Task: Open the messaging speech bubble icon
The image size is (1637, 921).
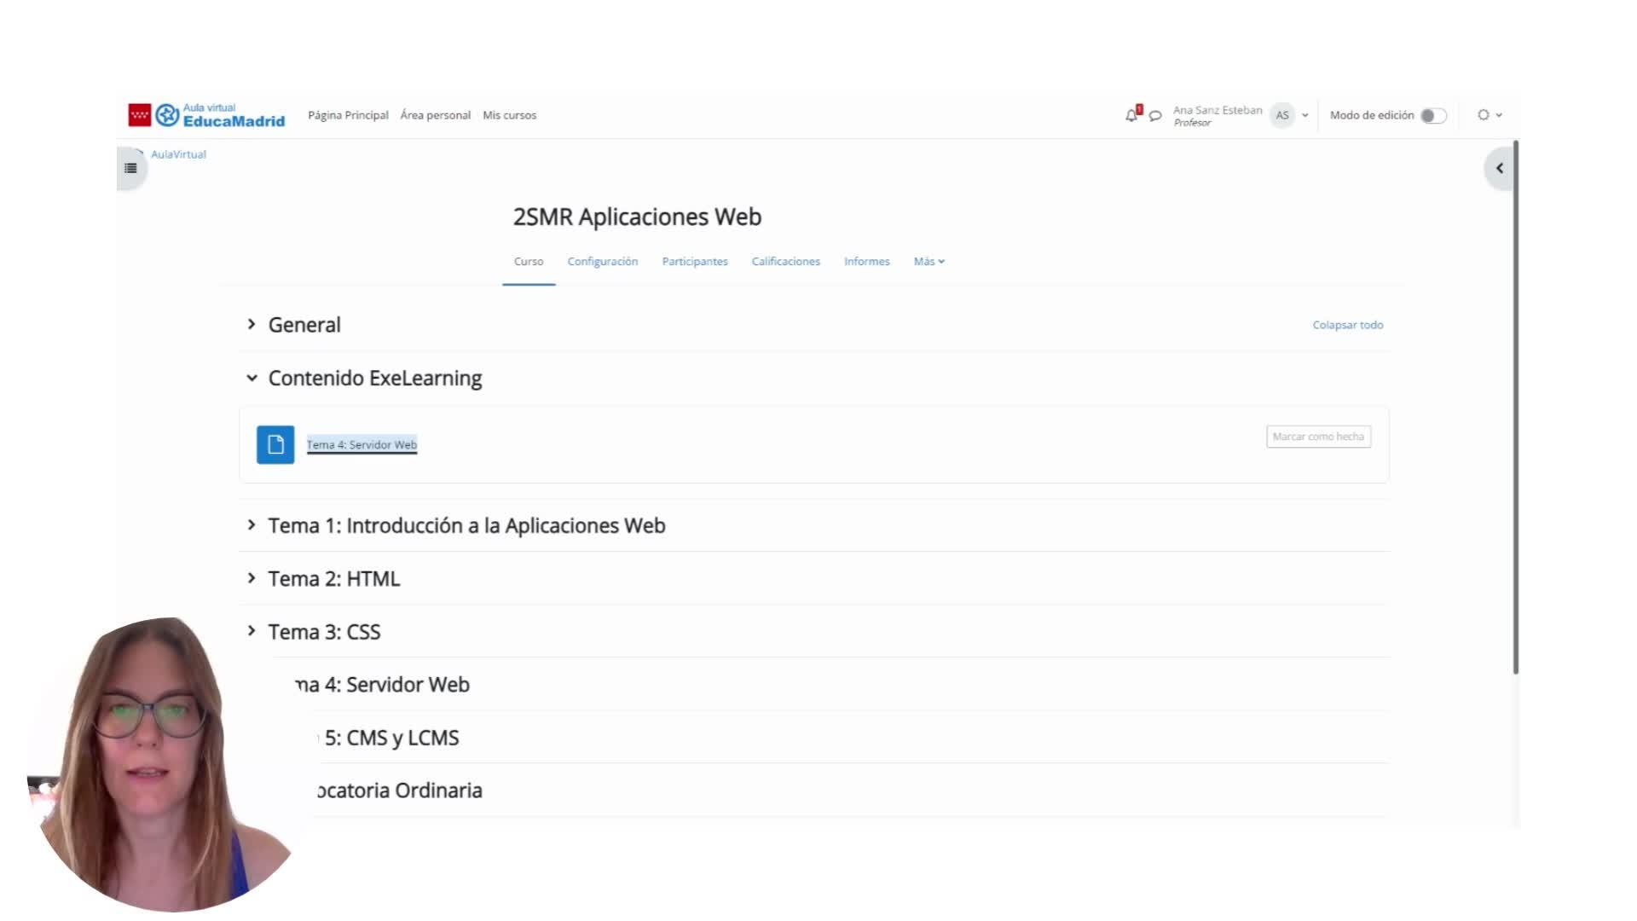Action: pos(1155,116)
